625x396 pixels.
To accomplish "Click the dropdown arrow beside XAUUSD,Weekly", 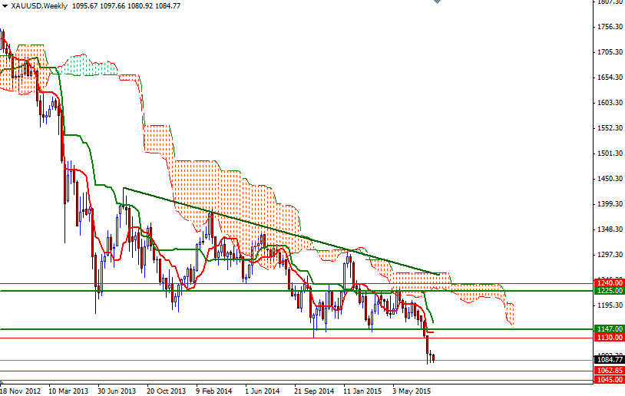I will 5,6.
